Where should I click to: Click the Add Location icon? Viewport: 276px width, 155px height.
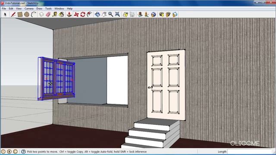(125, 14)
